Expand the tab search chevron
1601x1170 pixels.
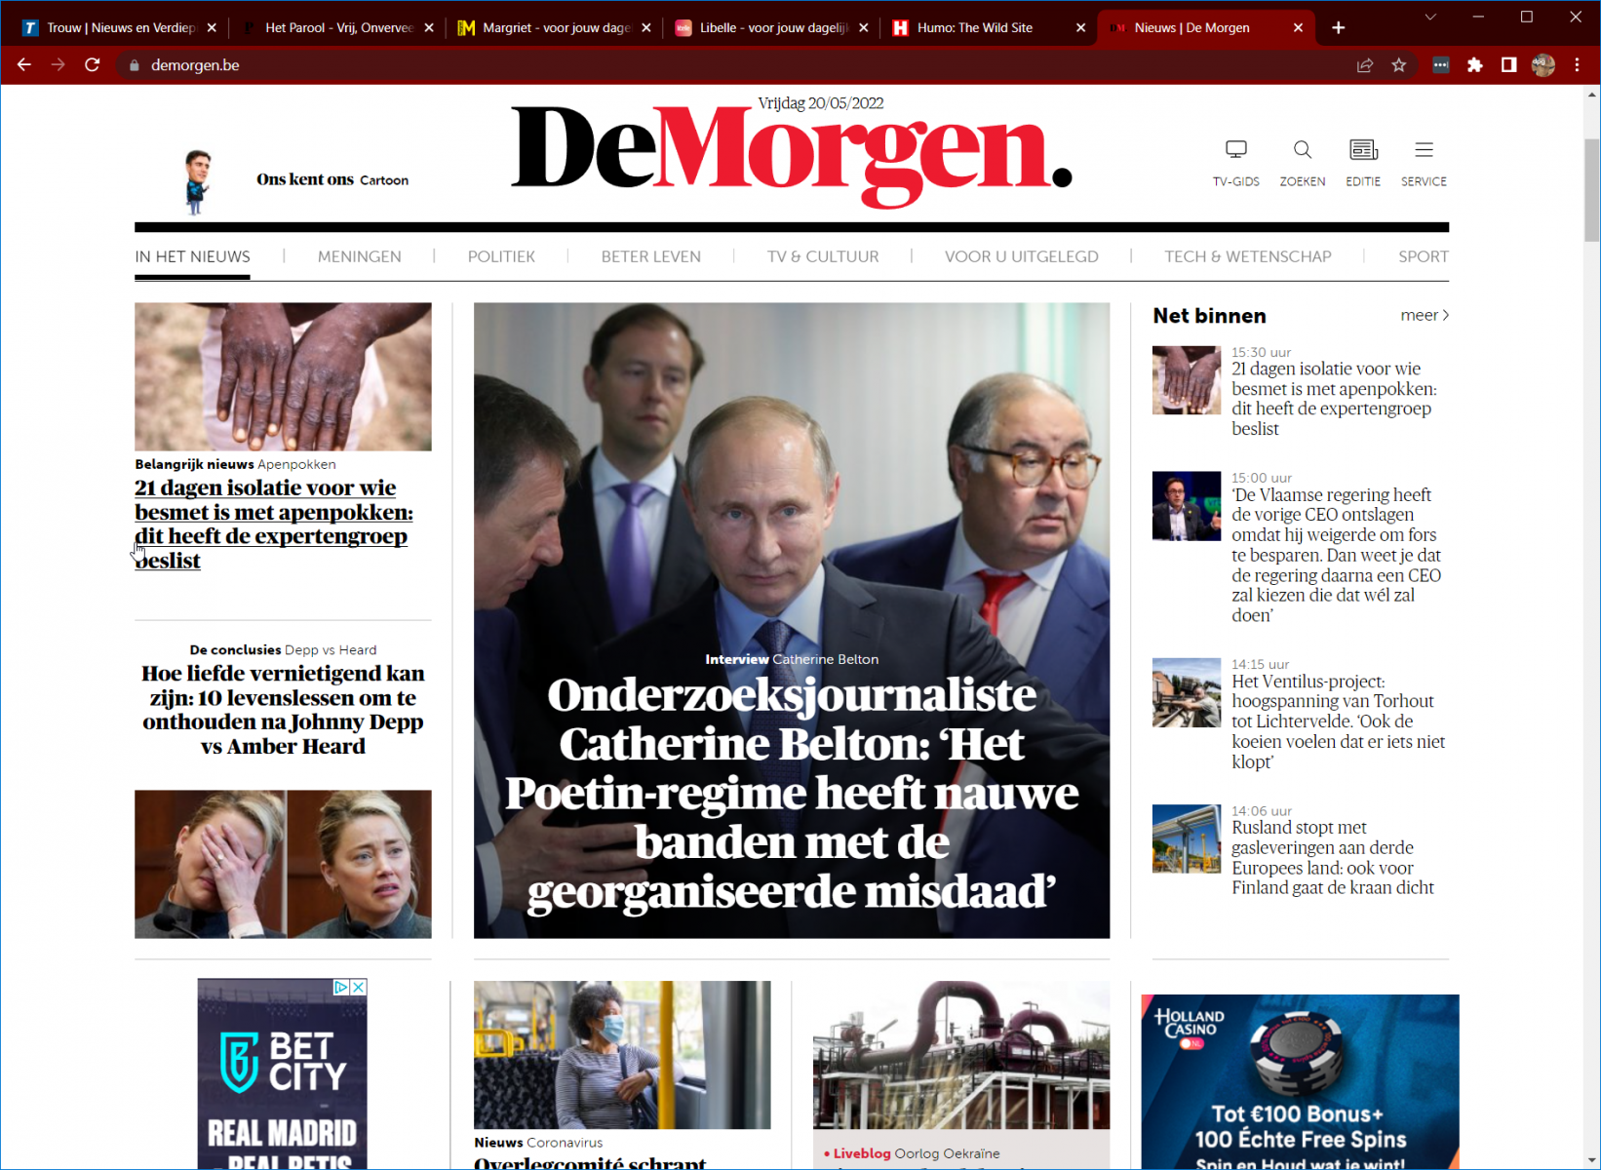point(1430,17)
